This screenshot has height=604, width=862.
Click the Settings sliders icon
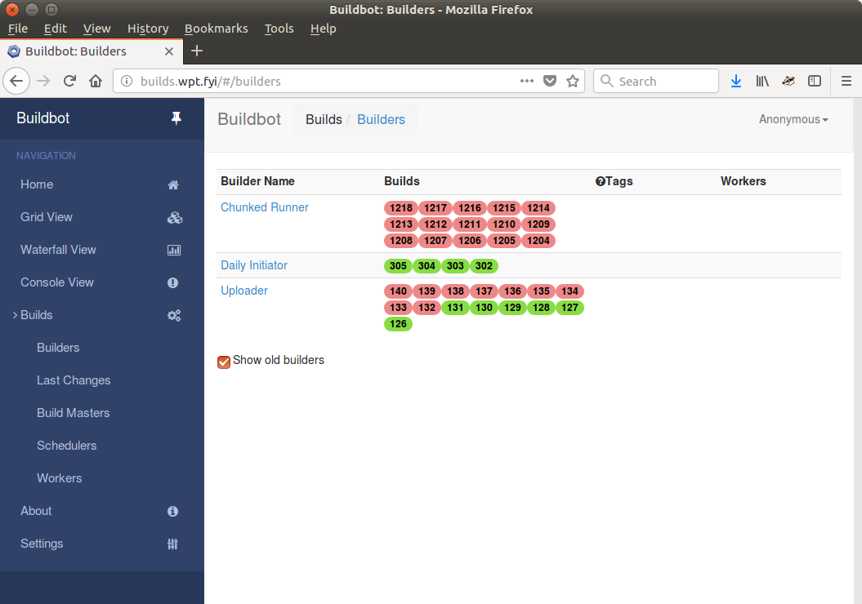coord(173,544)
